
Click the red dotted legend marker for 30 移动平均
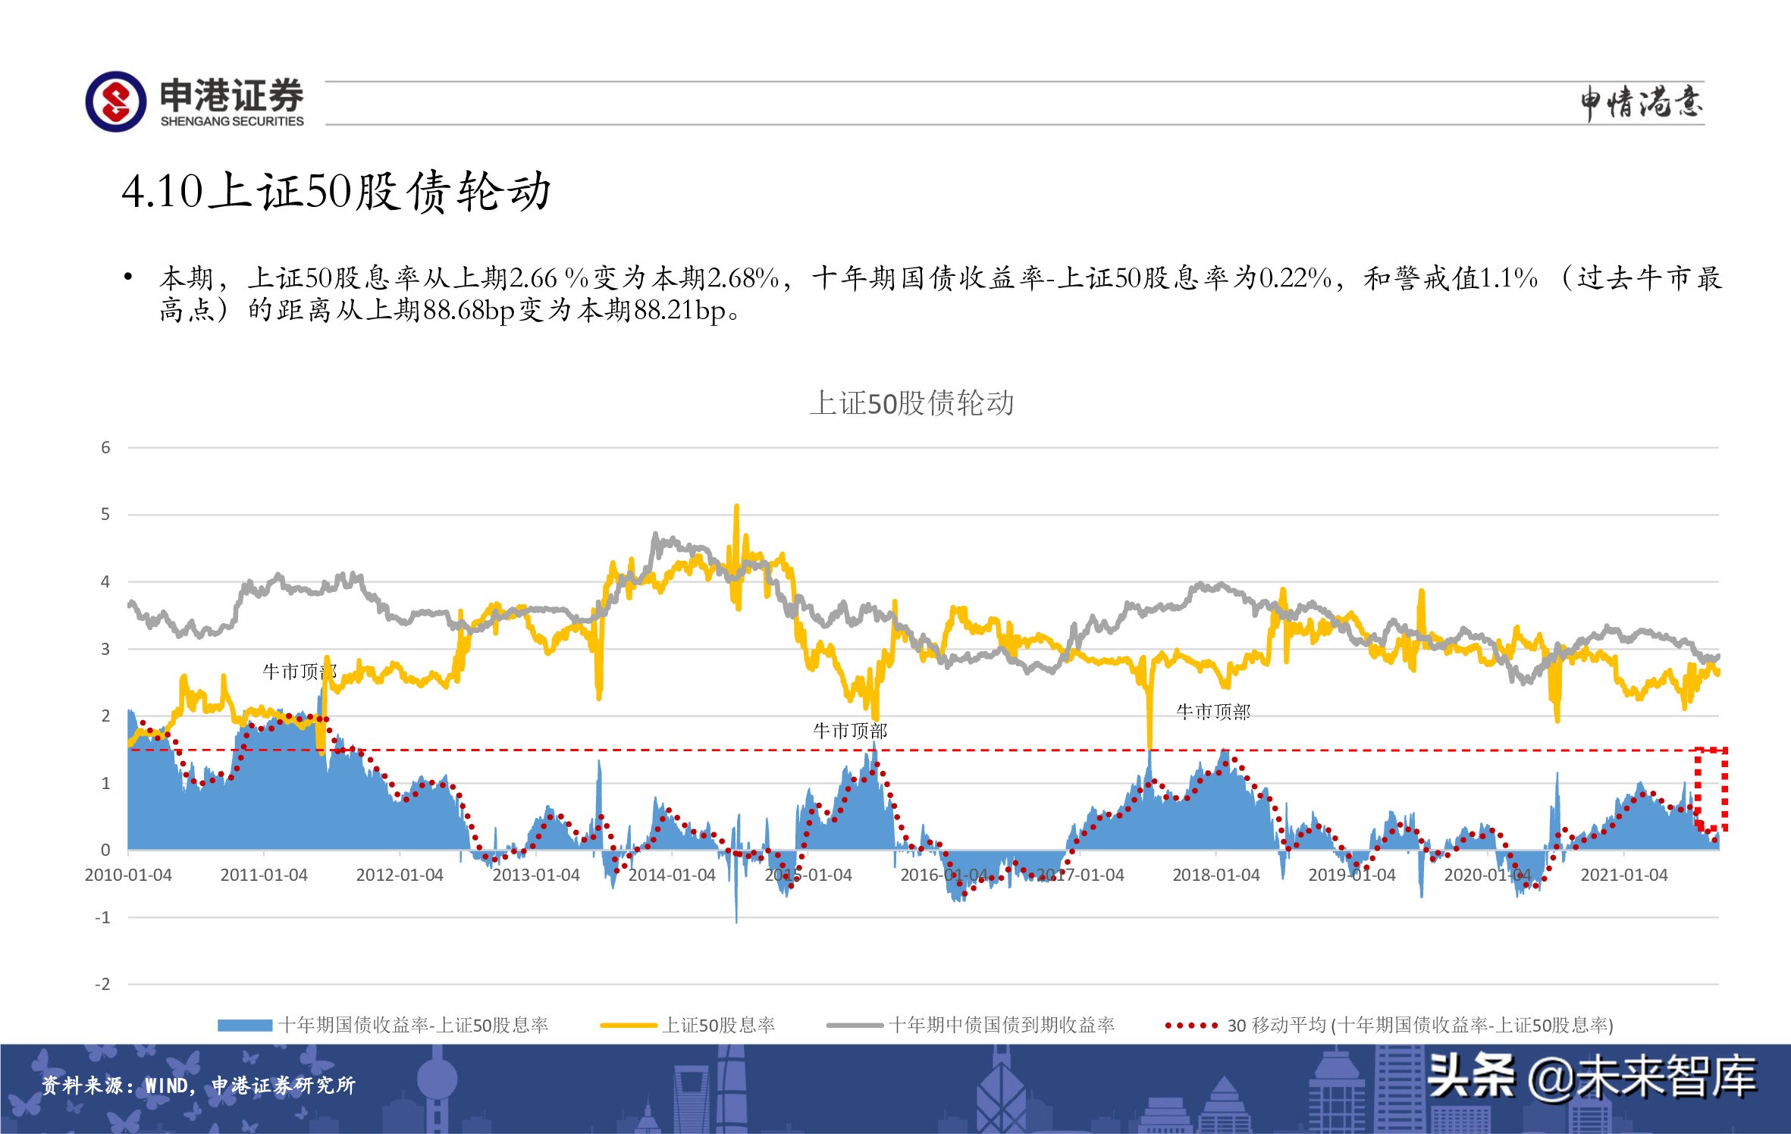point(1192,1026)
